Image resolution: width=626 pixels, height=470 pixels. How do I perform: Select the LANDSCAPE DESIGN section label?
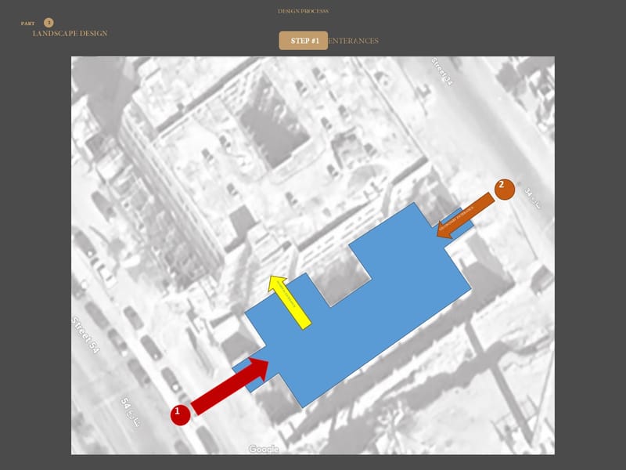pos(70,34)
